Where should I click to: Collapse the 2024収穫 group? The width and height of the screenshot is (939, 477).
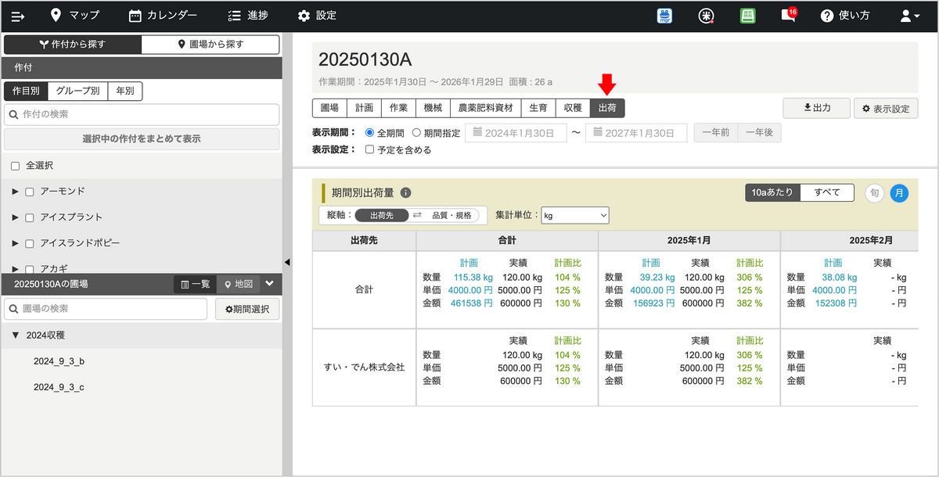pyautogui.click(x=16, y=335)
